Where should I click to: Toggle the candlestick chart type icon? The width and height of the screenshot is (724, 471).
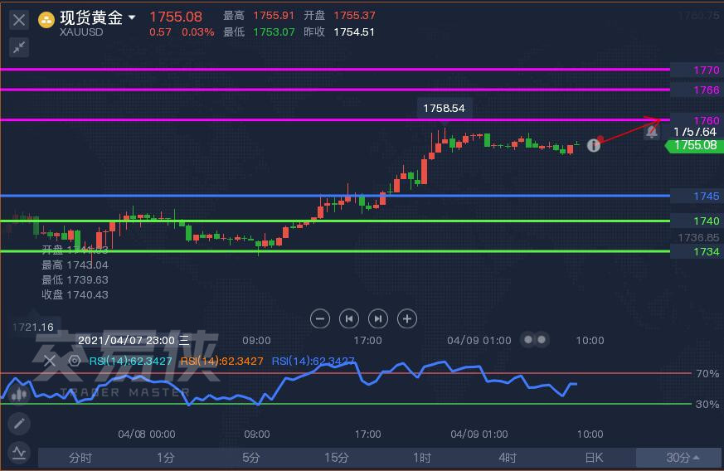click(17, 392)
